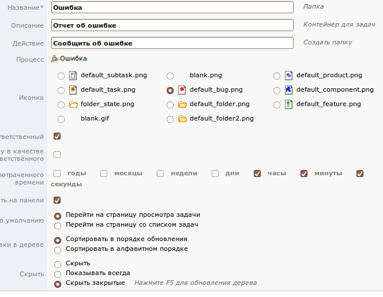
Task: Focus the Действие field Сообщить об ошибке
Action: [172, 43]
